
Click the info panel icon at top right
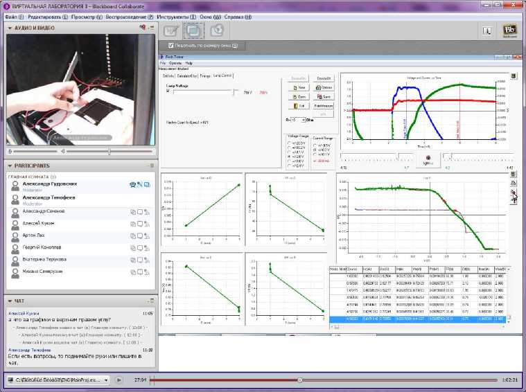point(486,30)
